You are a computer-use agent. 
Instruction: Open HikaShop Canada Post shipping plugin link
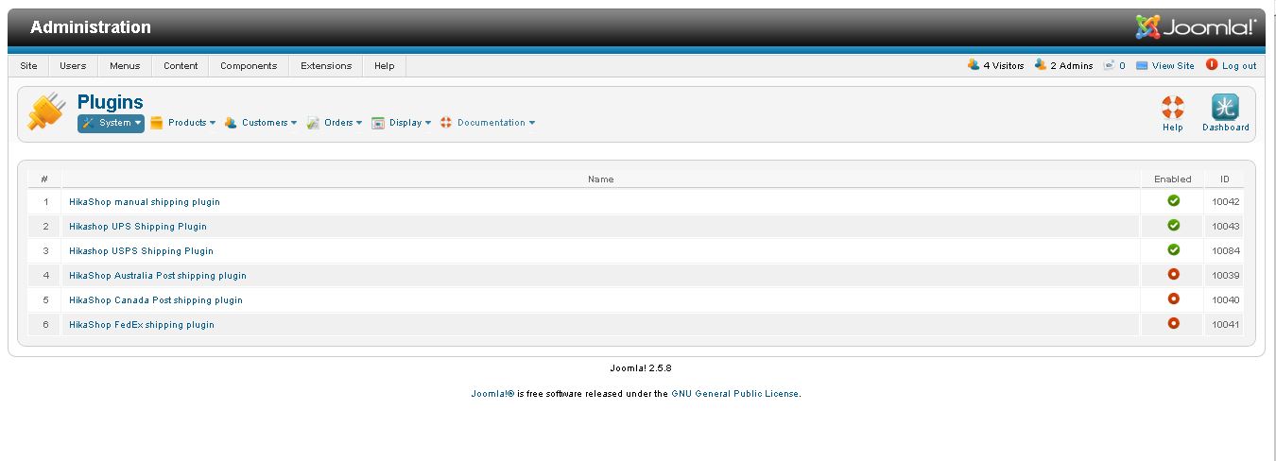pyautogui.click(x=156, y=300)
